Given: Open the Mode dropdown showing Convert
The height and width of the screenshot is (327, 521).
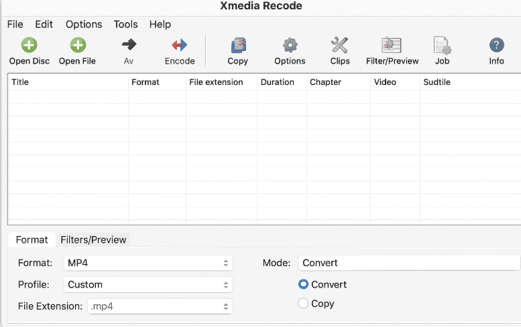Looking at the screenshot, I should 409,263.
